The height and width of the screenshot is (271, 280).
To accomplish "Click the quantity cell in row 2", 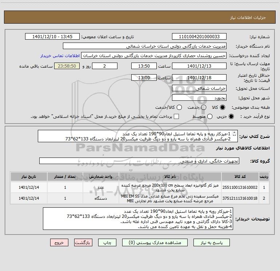I will pos(65,198).
